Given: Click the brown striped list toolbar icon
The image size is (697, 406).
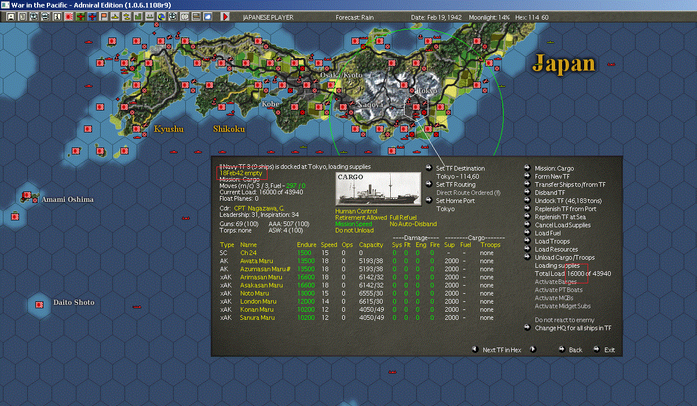Looking at the screenshot, I should [x=196, y=17].
